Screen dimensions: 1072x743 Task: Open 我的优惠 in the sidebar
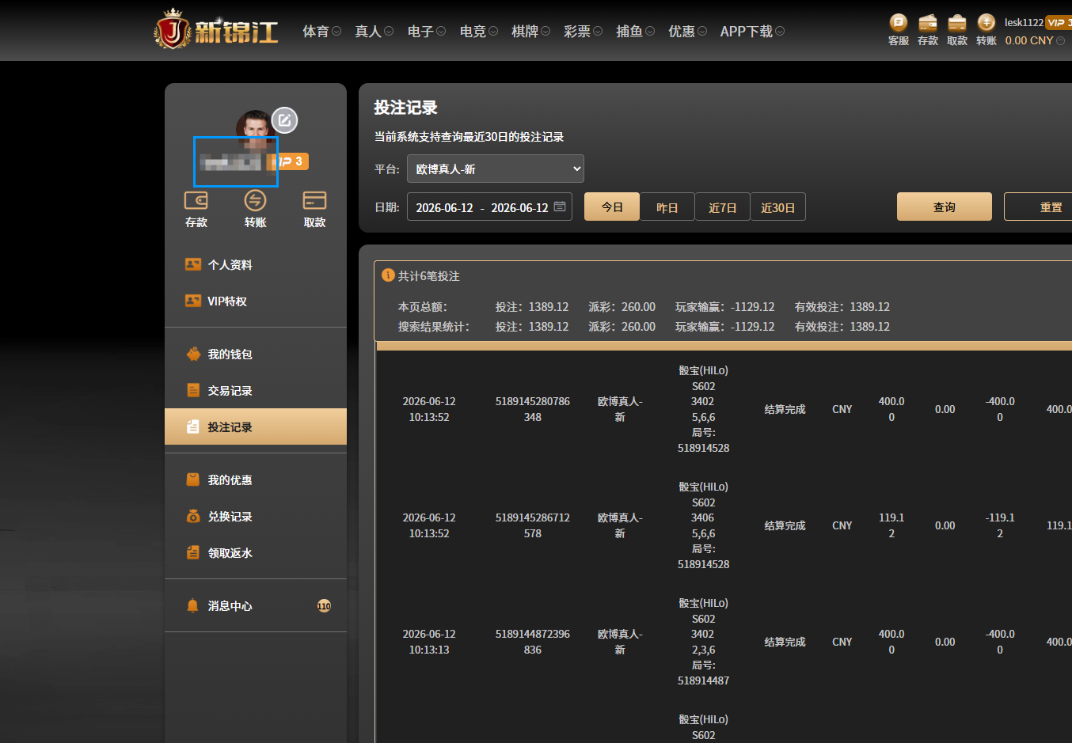[x=256, y=480]
